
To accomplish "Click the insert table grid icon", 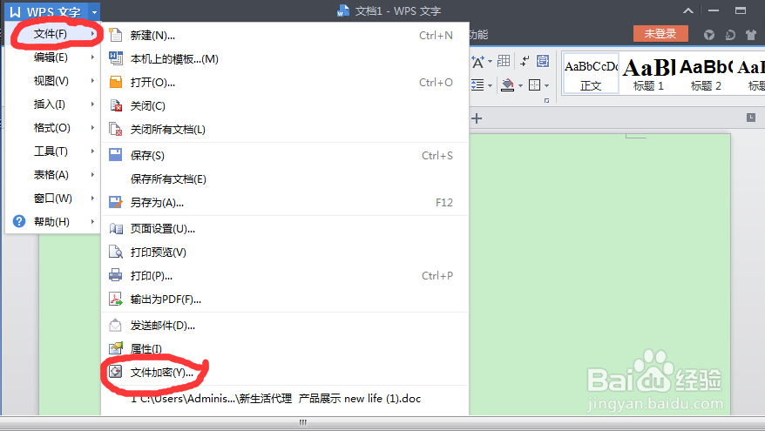I will click(x=504, y=61).
